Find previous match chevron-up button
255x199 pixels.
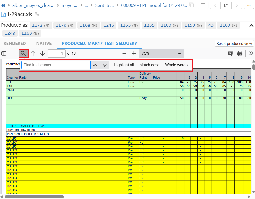(95, 65)
